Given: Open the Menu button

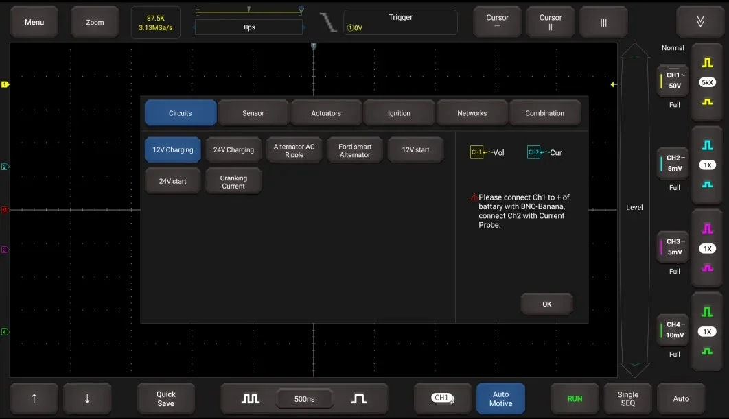Looking at the screenshot, I should (x=34, y=22).
